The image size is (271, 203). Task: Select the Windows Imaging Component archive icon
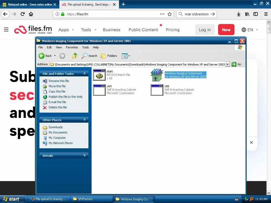pos(157,75)
